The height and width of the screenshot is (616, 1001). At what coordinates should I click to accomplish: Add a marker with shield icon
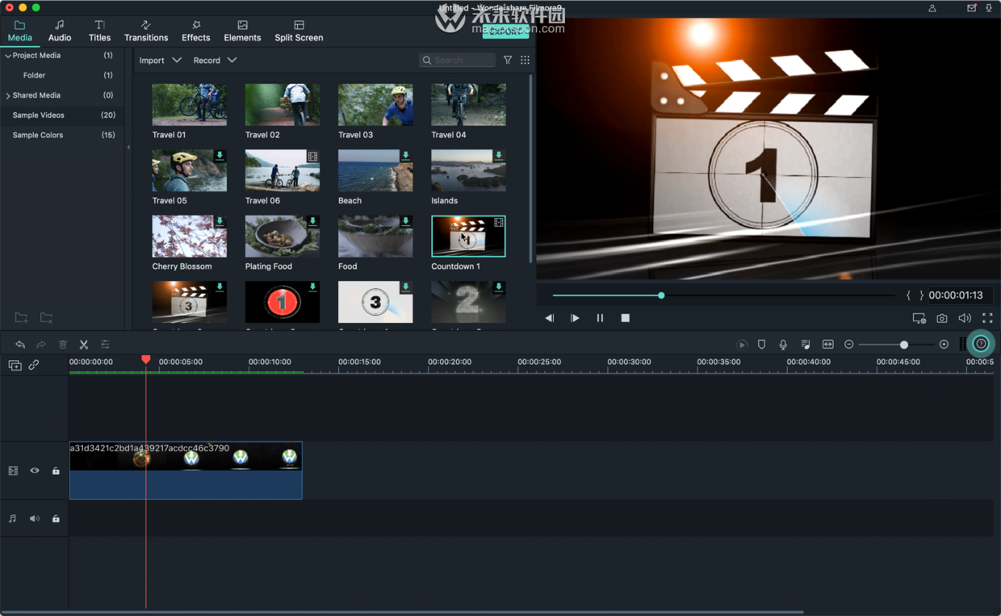tap(761, 345)
